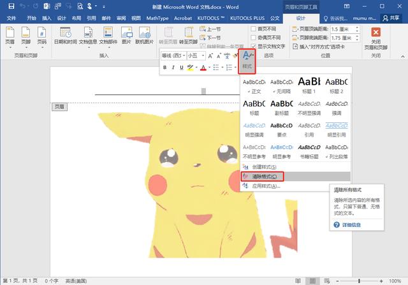Click the phonetic guide 文 icon
This screenshot has height=285, width=408.
point(227,55)
